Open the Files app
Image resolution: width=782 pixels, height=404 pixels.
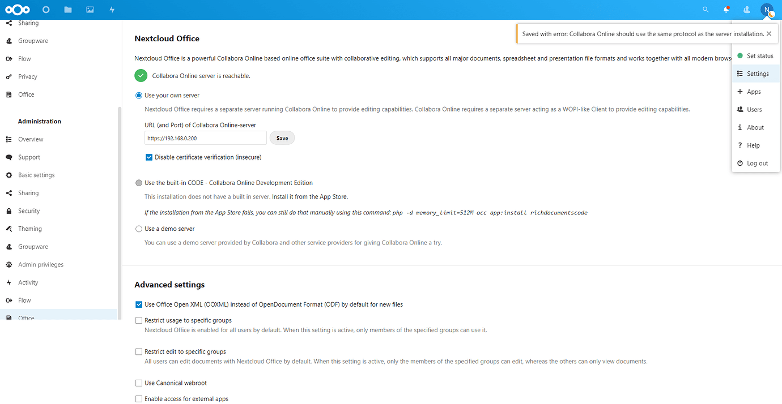tap(68, 9)
